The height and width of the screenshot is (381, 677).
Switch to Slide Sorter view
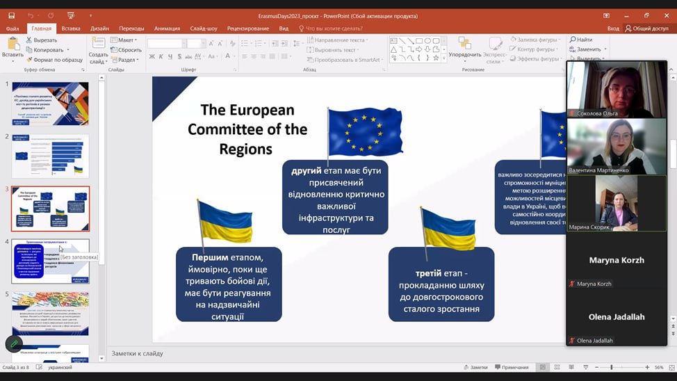(557, 367)
